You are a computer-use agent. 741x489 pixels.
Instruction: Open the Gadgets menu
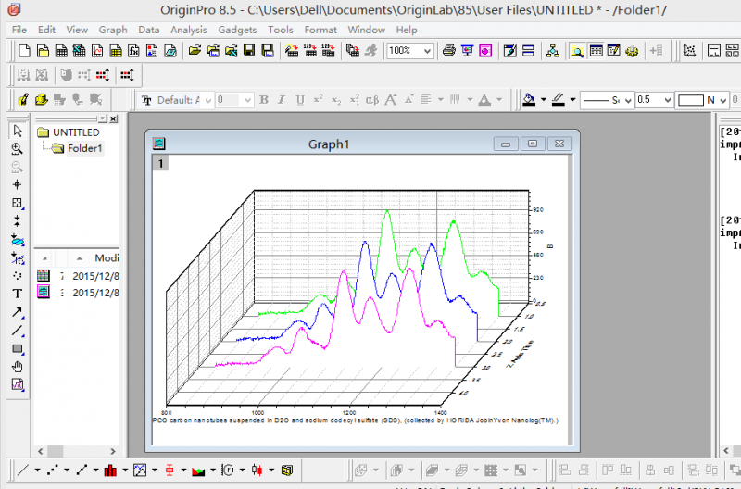237,30
